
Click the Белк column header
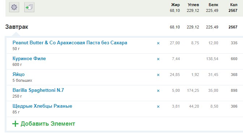[213, 5]
